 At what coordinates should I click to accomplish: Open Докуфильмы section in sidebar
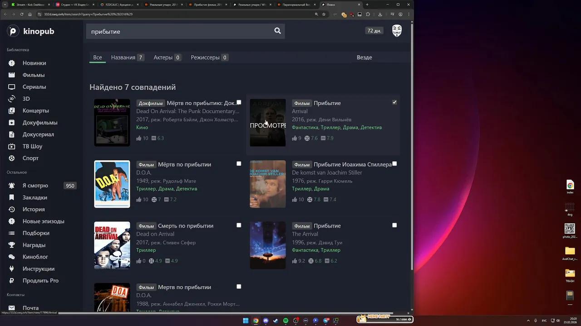click(40, 122)
